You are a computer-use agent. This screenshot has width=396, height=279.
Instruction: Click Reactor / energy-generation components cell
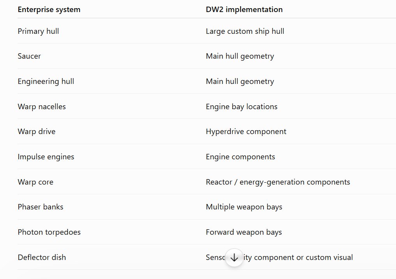click(x=278, y=182)
